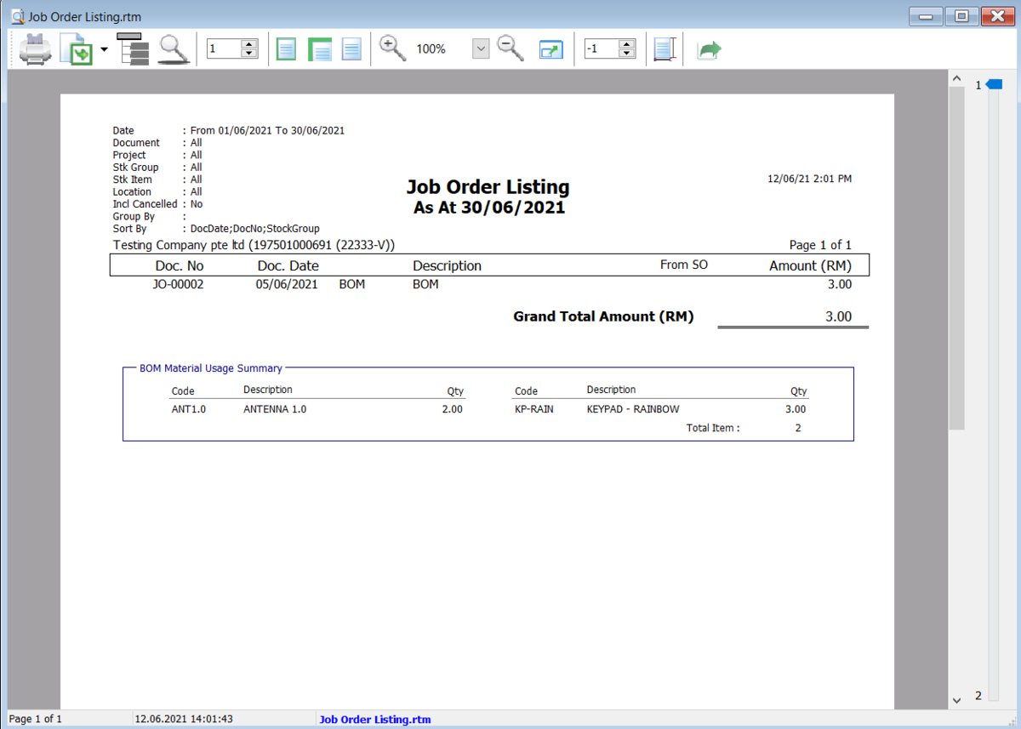Viewport: 1021px width, 729px height.
Task: Click the full screen view icon
Action: [551, 49]
